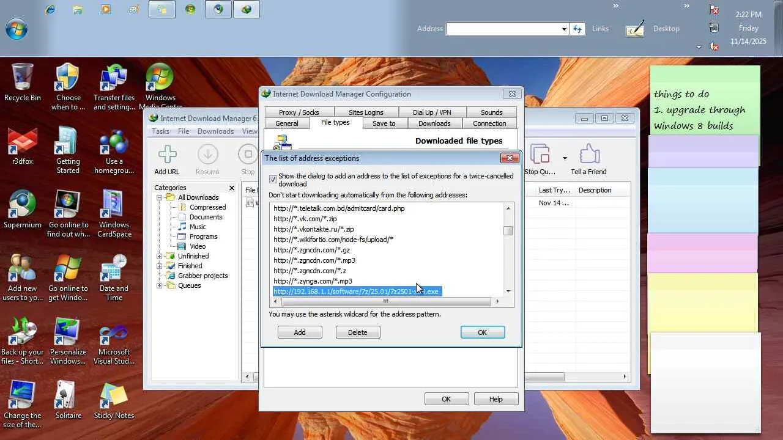Viewport: 783px width, 440px height.
Task: Switch to the Proxy / Socks tab
Action: (x=299, y=112)
